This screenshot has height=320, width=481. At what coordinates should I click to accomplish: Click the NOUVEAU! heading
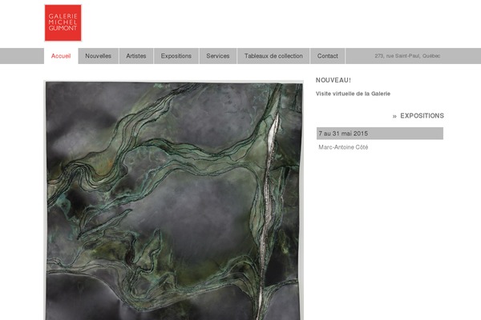333,80
